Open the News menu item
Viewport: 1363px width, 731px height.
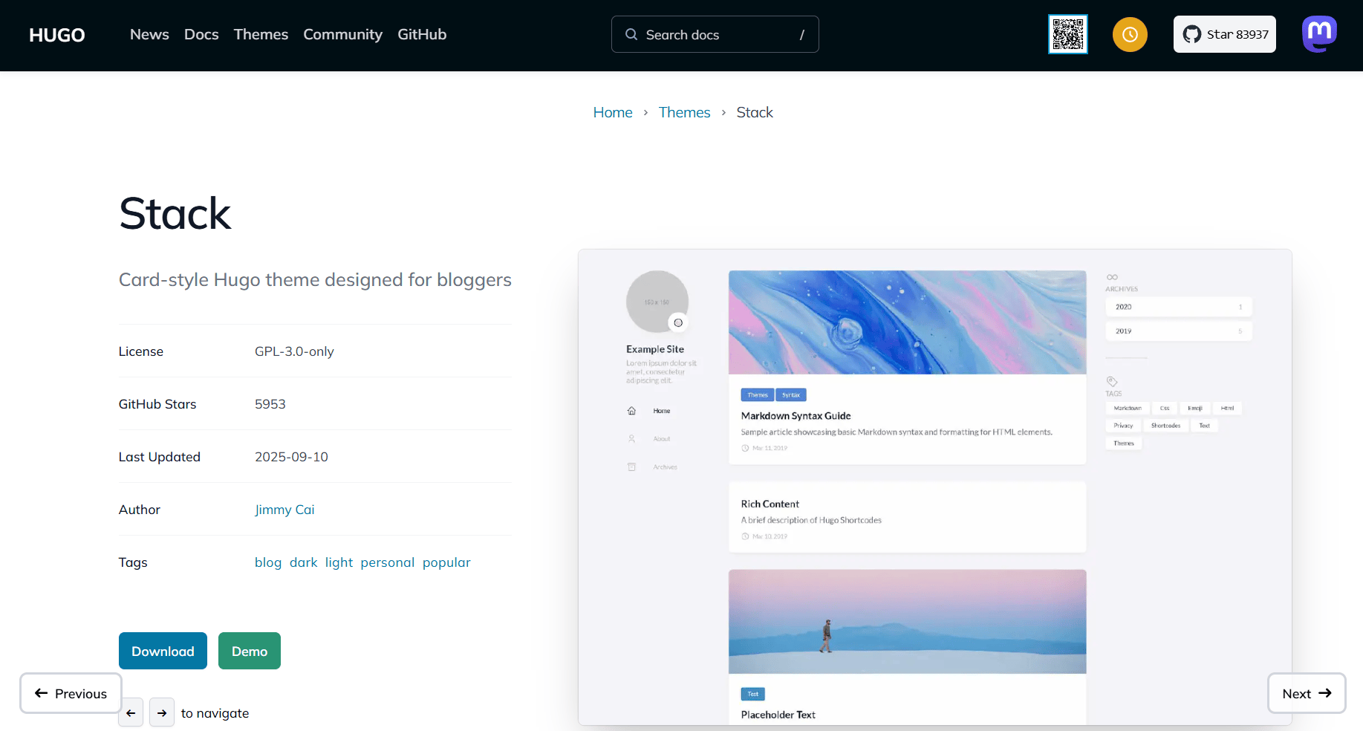click(x=149, y=34)
